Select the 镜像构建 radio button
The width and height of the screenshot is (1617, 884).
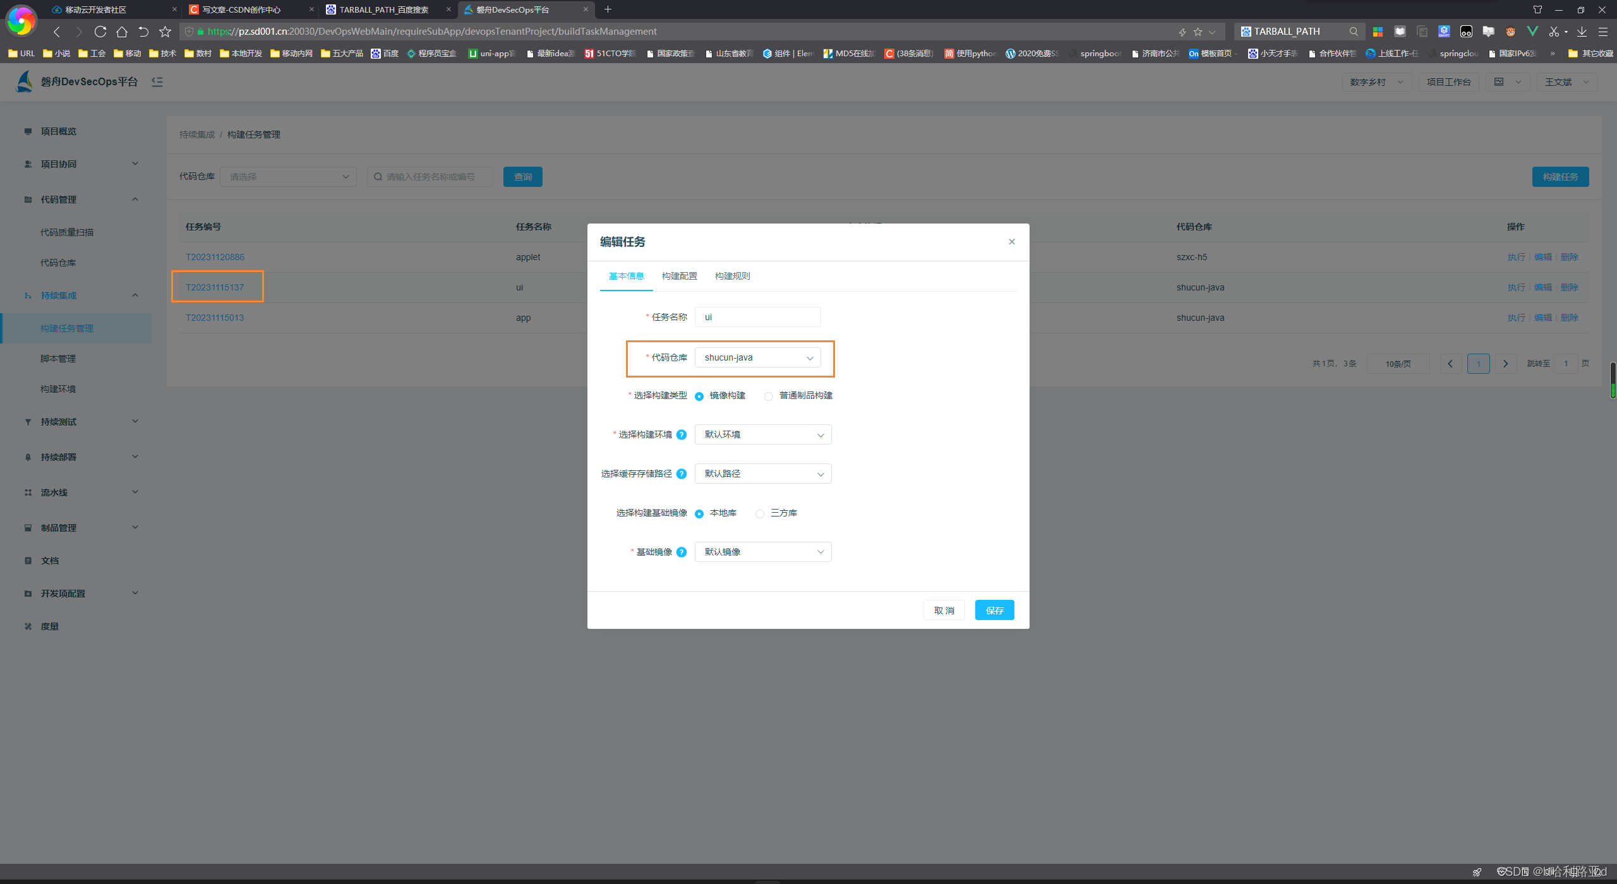click(699, 396)
